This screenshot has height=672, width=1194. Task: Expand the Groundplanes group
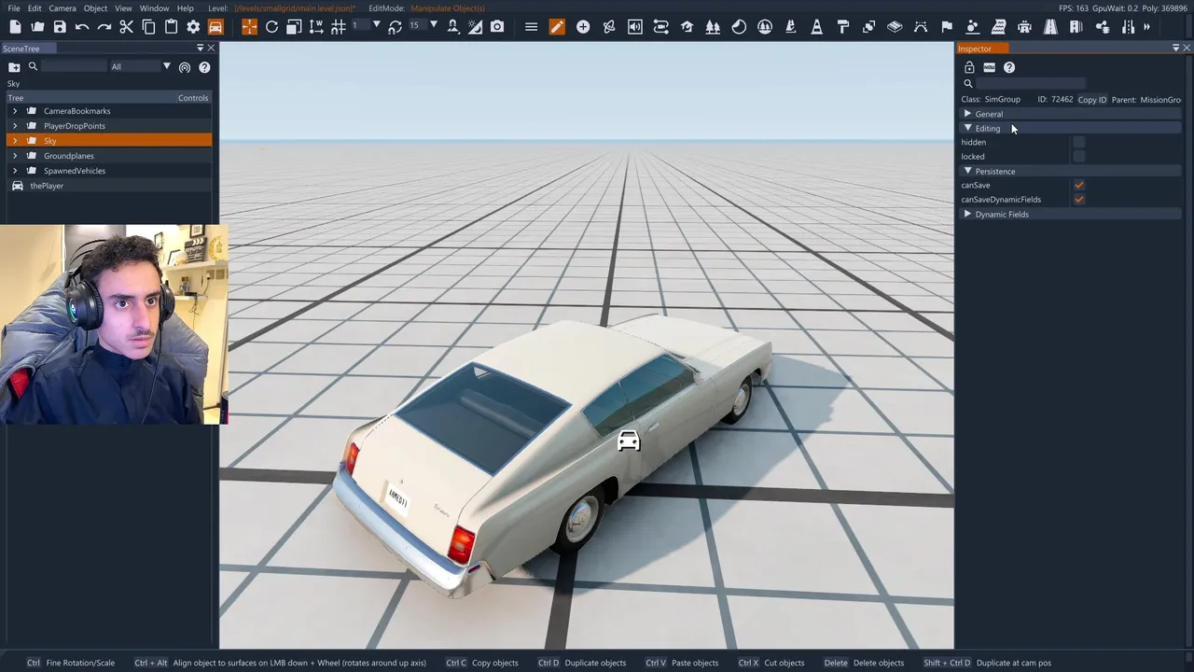pyautogui.click(x=15, y=156)
